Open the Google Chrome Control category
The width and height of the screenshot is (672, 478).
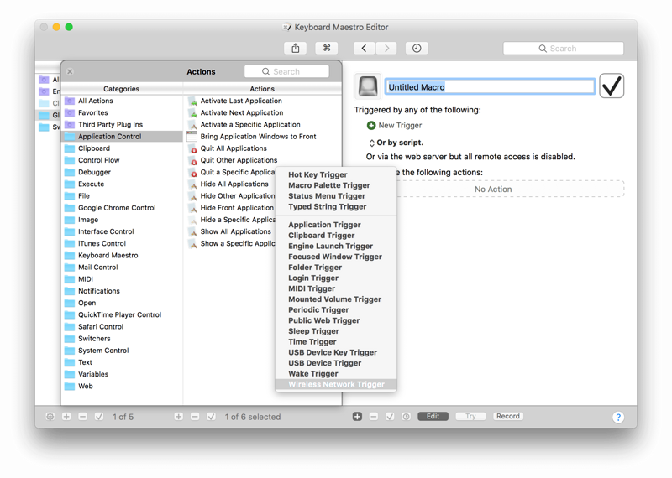[x=122, y=208]
